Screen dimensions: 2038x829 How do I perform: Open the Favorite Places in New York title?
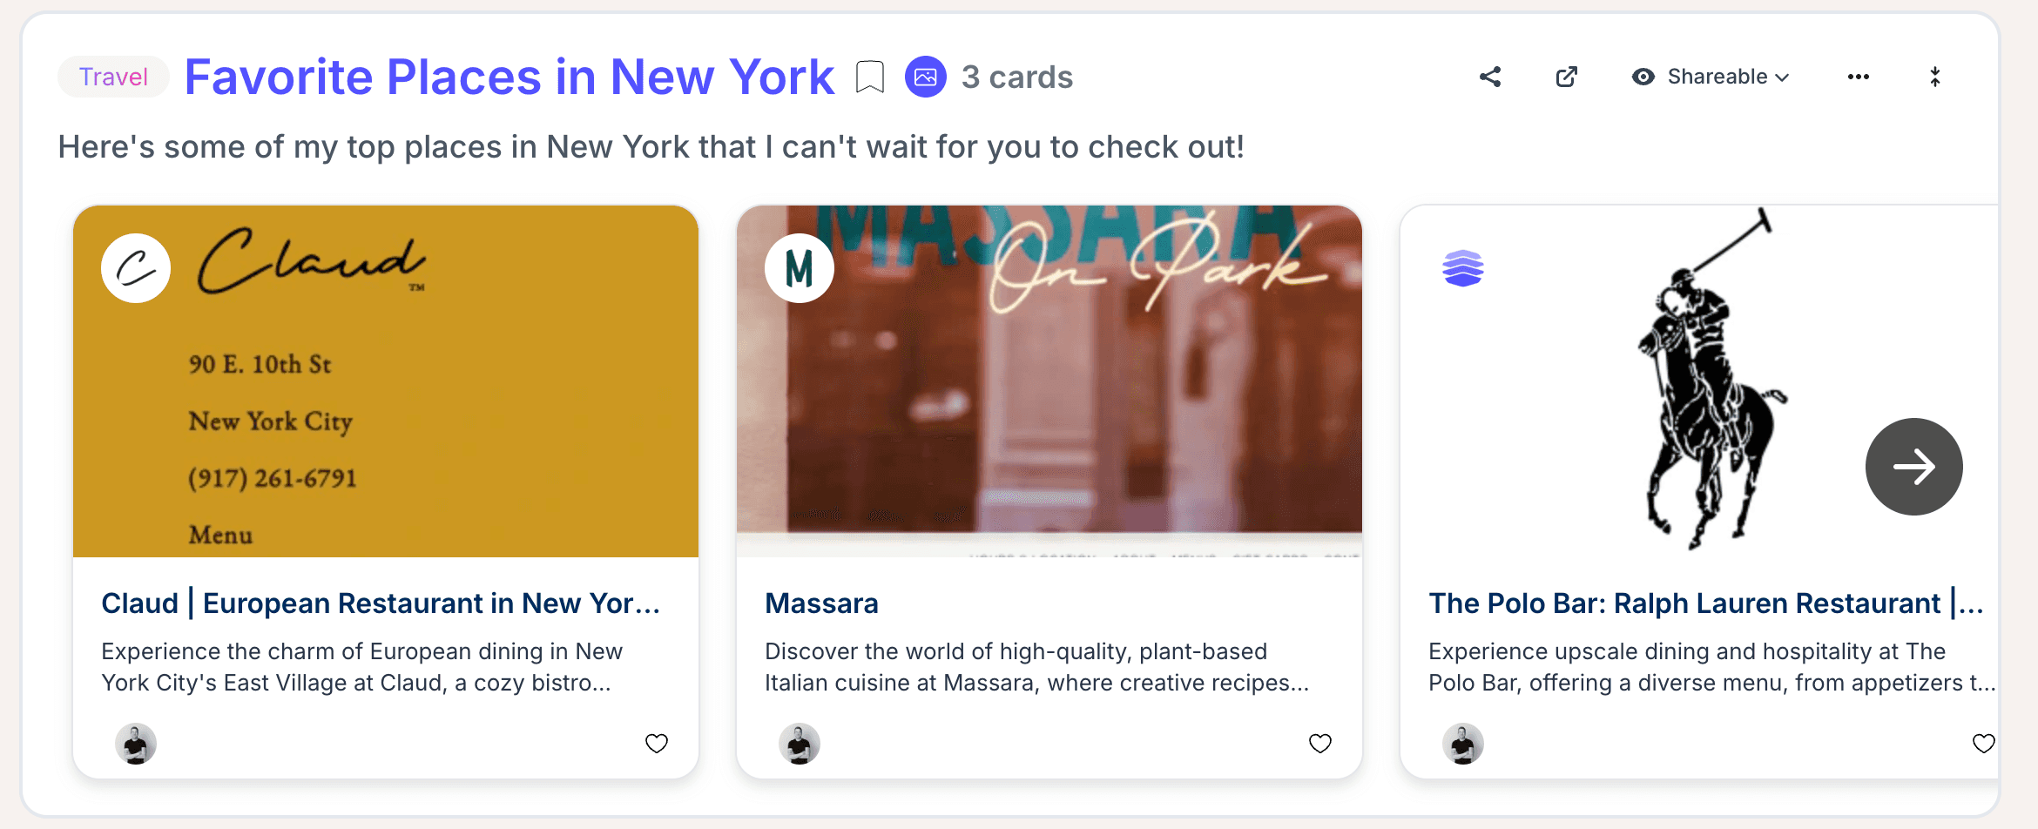click(509, 77)
